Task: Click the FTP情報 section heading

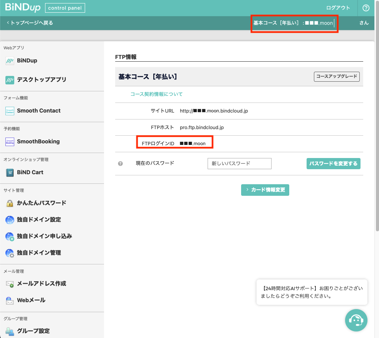Action: point(126,57)
